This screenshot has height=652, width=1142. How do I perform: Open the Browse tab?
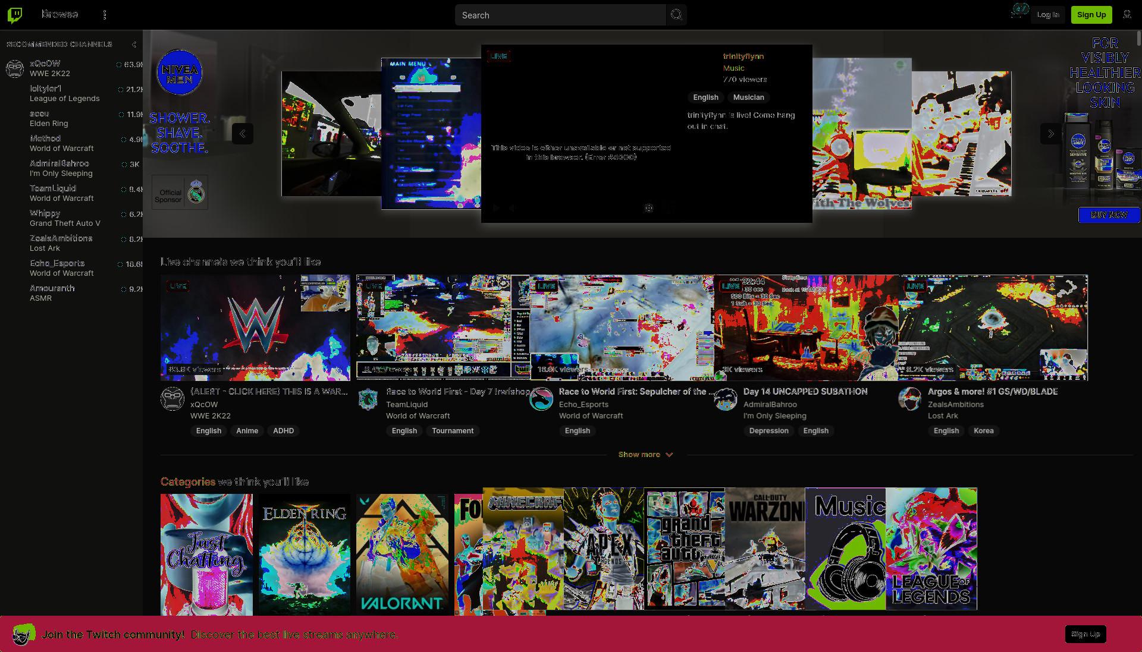coord(59,14)
